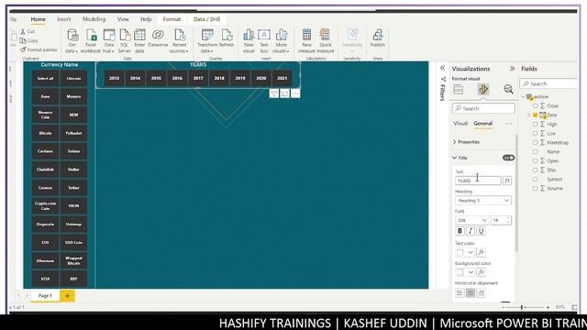Create a New measure
The width and height of the screenshot is (587, 330).
tap(306, 40)
